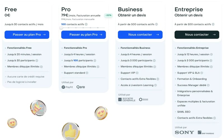Click the Sony logo under Entreprise

(184, 132)
